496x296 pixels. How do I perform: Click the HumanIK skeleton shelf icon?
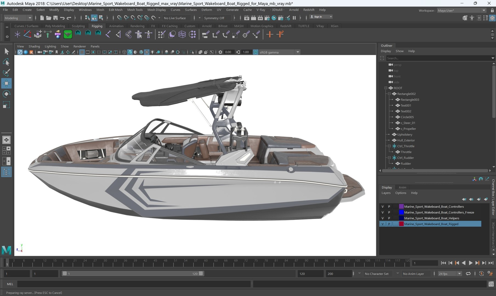click(149, 35)
